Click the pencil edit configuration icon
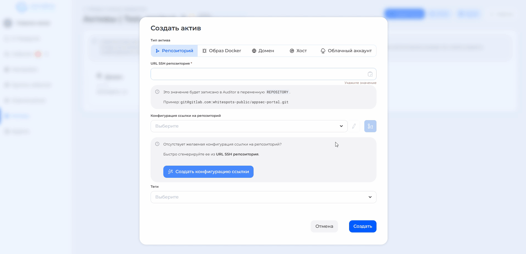The width and height of the screenshot is (526, 254). (x=354, y=126)
